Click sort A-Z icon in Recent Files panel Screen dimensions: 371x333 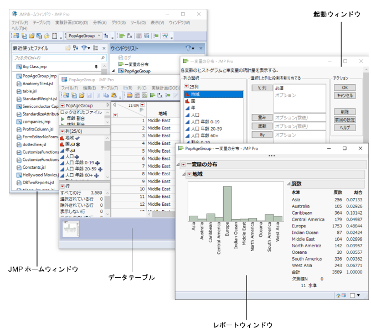click(x=75, y=48)
